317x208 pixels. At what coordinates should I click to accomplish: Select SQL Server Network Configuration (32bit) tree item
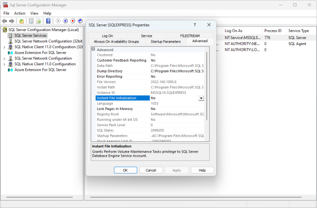[x=49, y=41]
